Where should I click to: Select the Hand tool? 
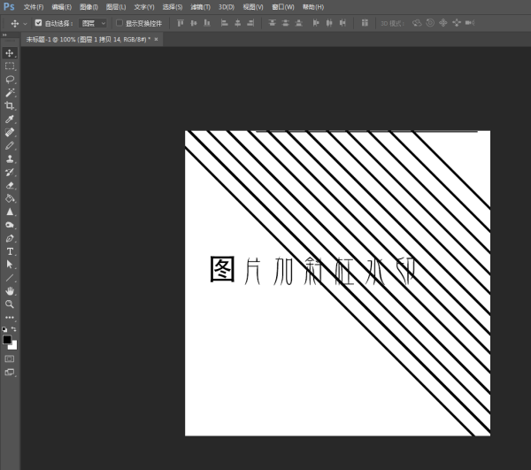coord(10,291)
